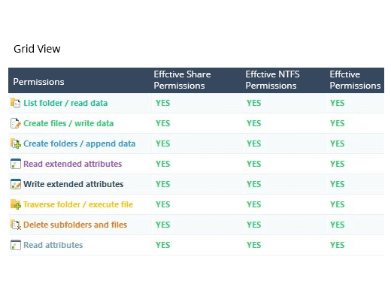
Task: Sort by the Permissions column header
Action: pyautogui.click(x=38, y=82)
